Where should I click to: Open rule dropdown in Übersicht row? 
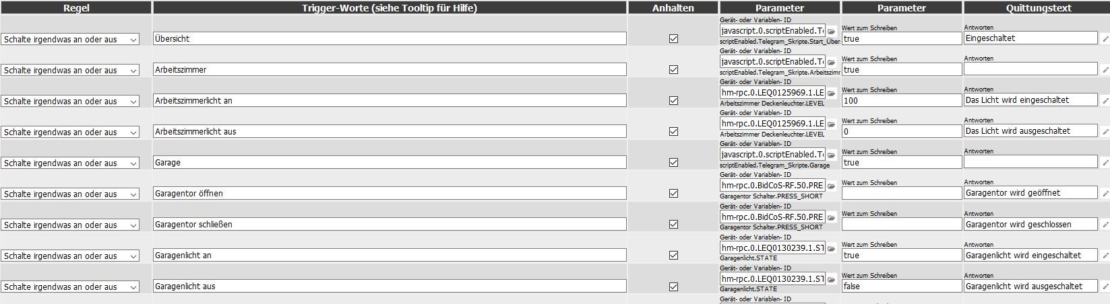click(70, 39)
